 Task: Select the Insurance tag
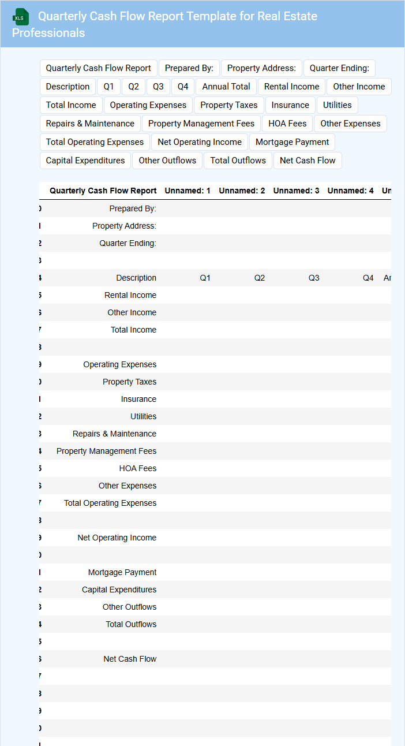click(x=290, y=105)
